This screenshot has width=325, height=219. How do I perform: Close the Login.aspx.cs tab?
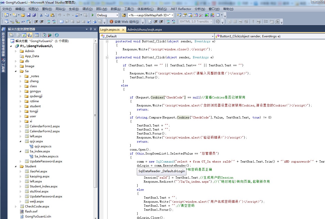pyautogui.click(x=123, y=30)
